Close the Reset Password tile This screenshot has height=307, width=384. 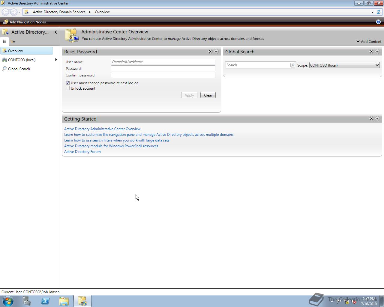pyautogui.click(x=210, y=52)
